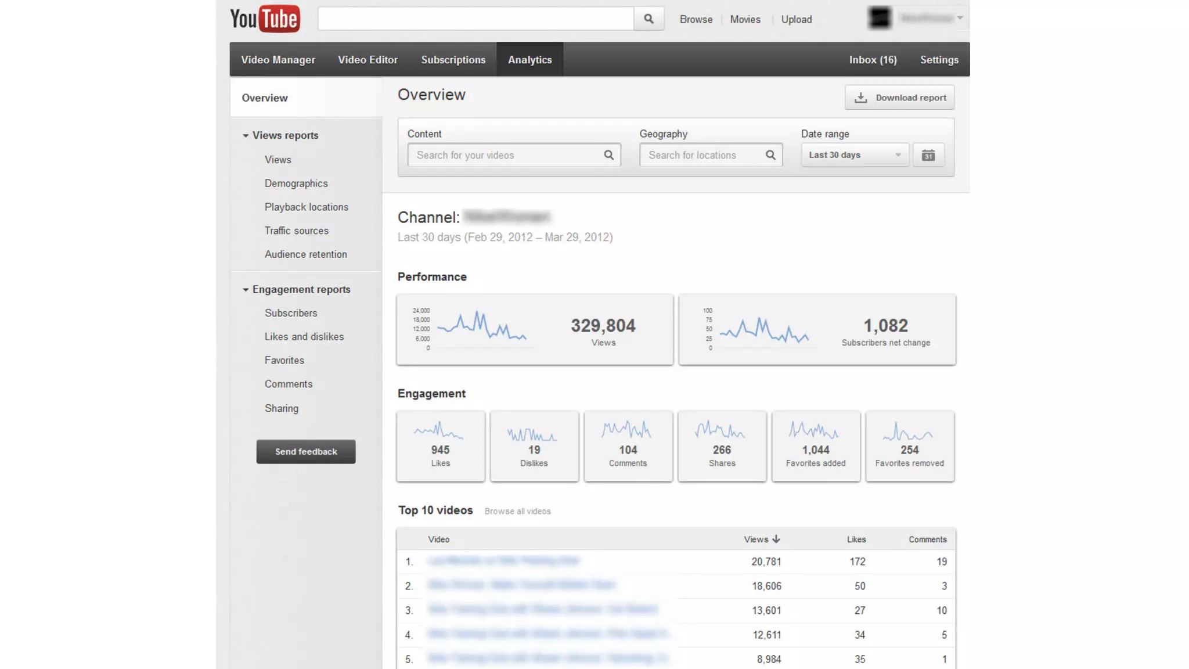Click the YouTube logo
The width and height of the screenshot is (1189, 669).
[x=265, y=19]
